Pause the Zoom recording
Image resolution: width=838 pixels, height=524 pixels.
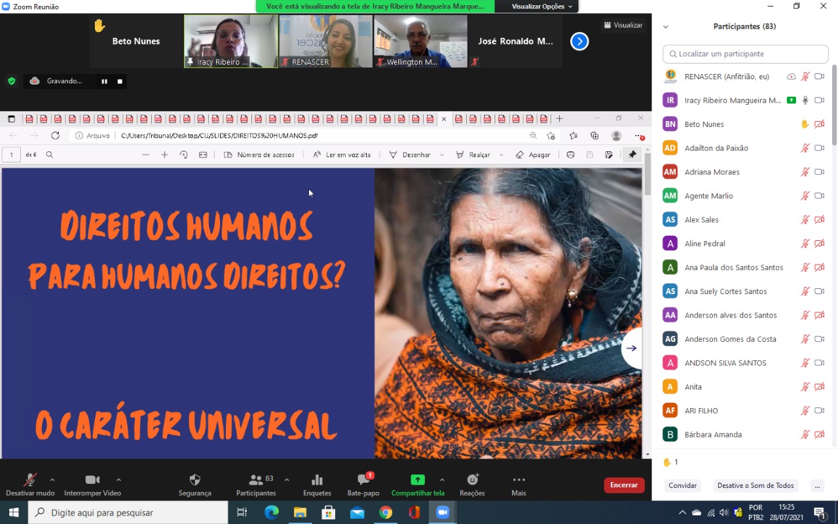[104, 81]
